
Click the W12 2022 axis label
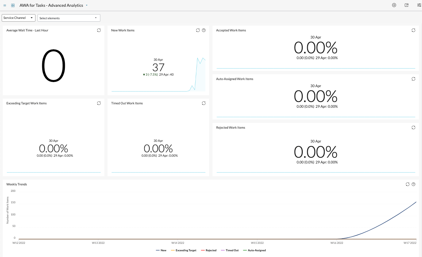[x=19, y=243]
